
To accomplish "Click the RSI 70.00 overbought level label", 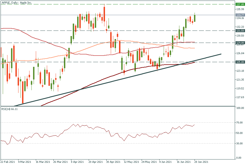I will (x=240, y=123).
